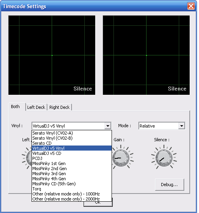Choose MissPinky 3rd Gen

click(72, 174)
